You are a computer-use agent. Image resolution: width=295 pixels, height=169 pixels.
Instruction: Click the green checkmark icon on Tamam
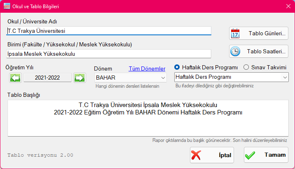tap(251, 155)
